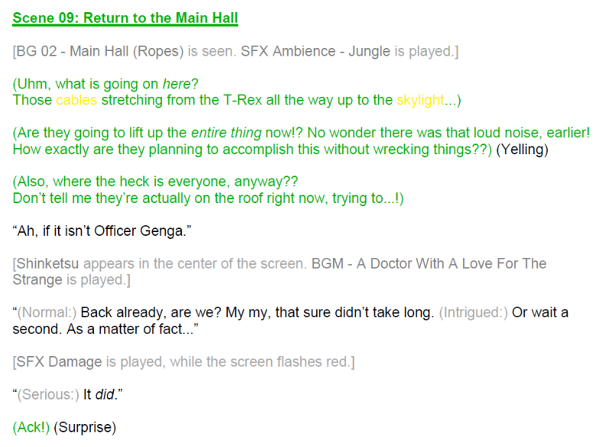Viewport: 602px width, 447px height.
Task: Click the line starting "(Also, where the heck"
Action: coord(155,182)
